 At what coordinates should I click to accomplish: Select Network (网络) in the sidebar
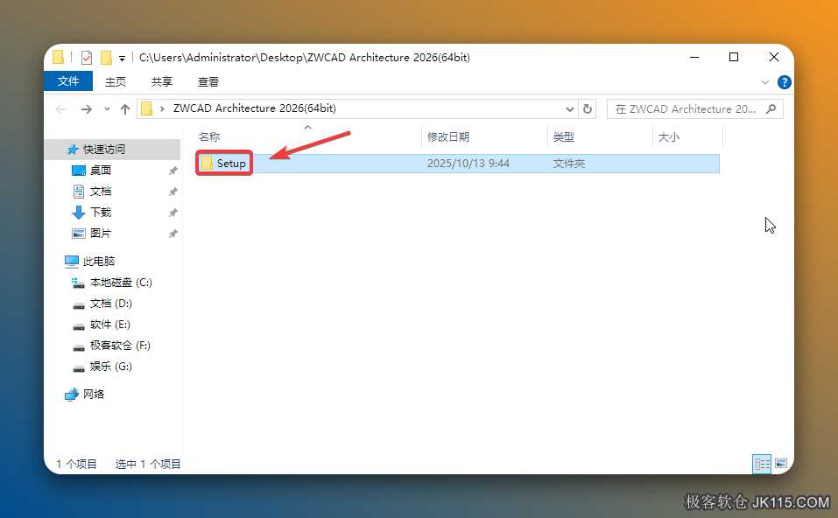pos(94,394)
